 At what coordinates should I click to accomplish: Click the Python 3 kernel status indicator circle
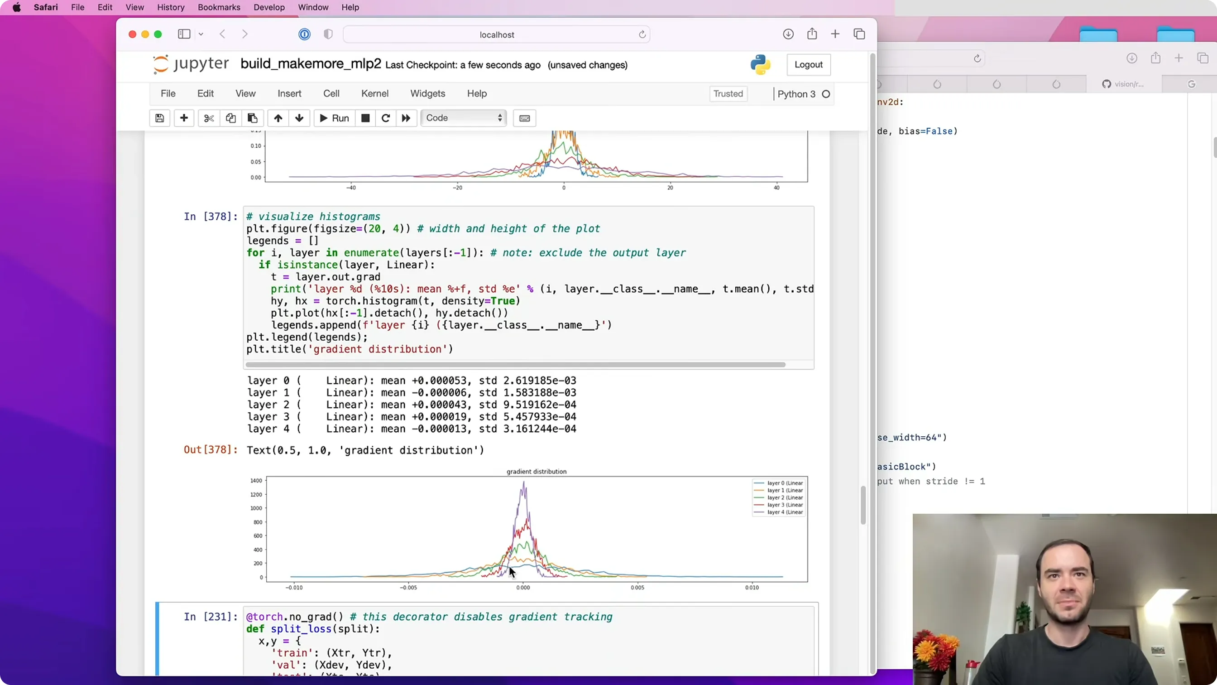pos(826,94)
